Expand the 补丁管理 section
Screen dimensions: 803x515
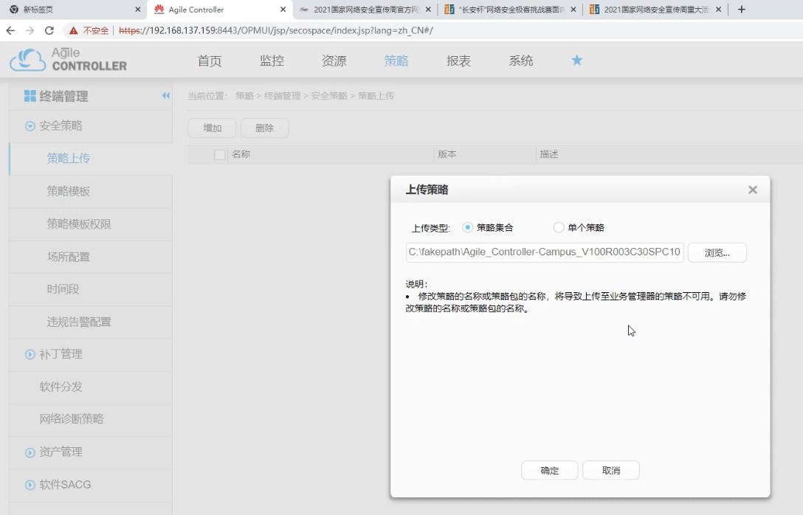coord(30,354)
